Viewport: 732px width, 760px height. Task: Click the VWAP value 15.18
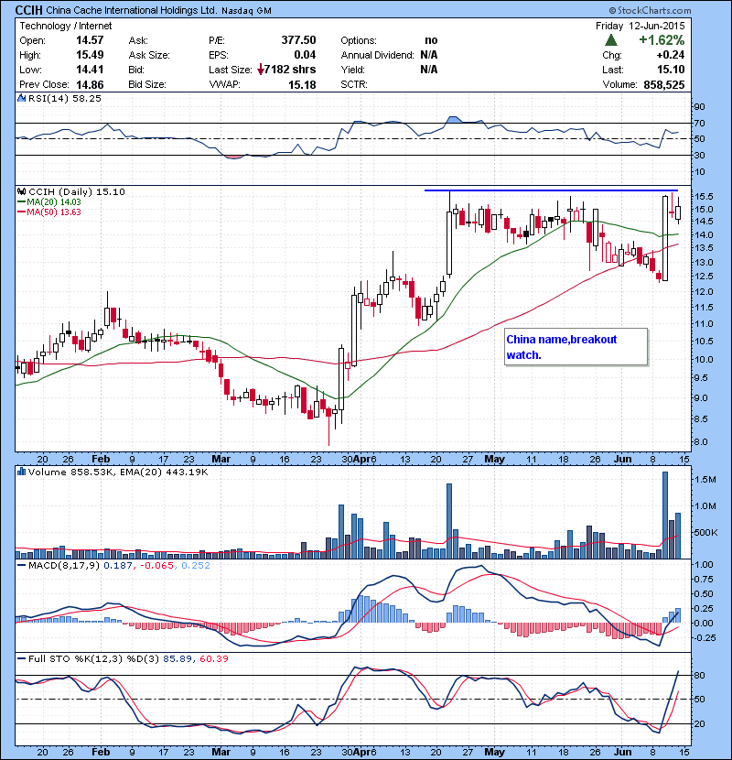point(302,85)
